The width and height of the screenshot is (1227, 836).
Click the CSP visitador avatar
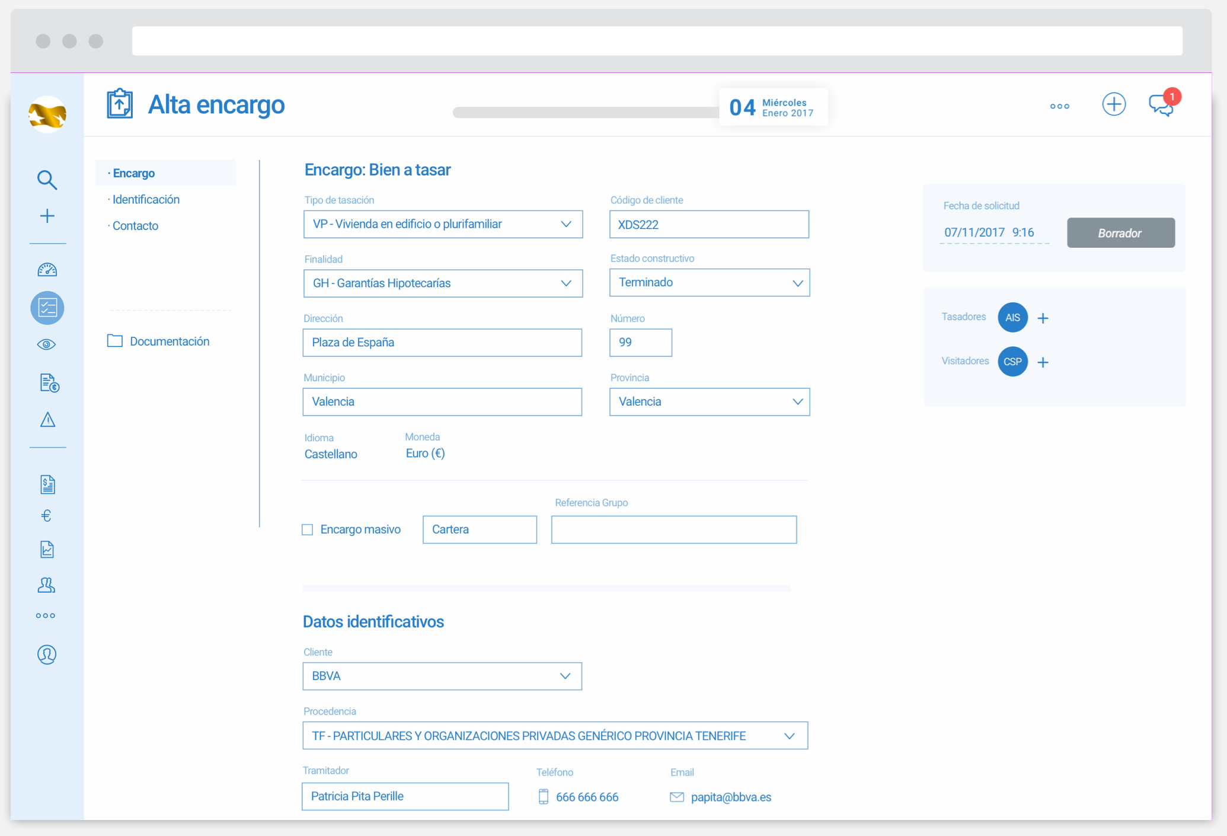click(x=1012, y=362)
